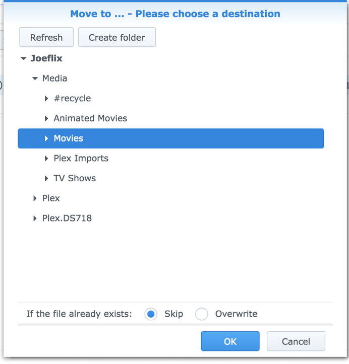This screenshot has height=364, width=349.
Task: Expand the TV Shows folder arrow
Action: click(x=46, y=179)
